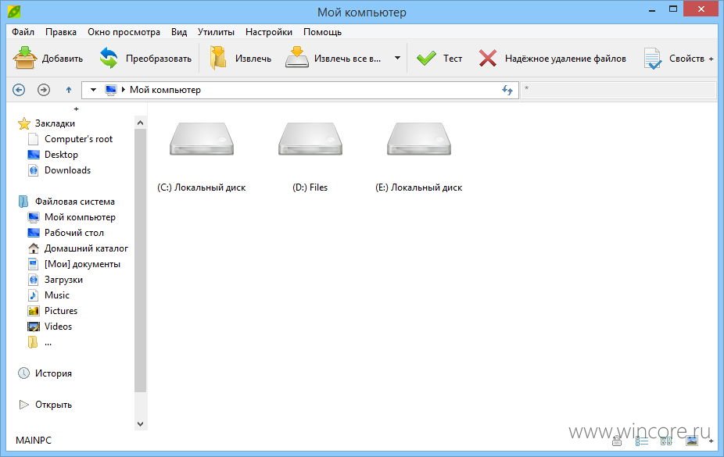Viewport: 724px width, 457px height.
Task: Open the Videos folder in the sidebar
Action: click(50, 327)
